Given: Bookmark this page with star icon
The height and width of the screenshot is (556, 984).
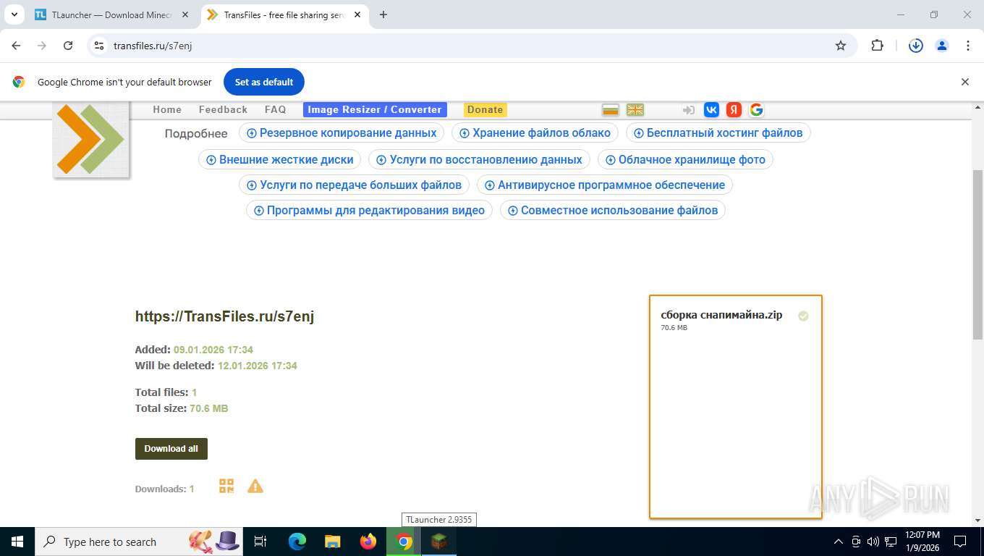Looking at the screenshot, I should 841,46.
